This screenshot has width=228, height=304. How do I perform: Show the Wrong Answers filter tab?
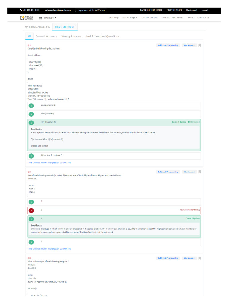tap(72, 36)
